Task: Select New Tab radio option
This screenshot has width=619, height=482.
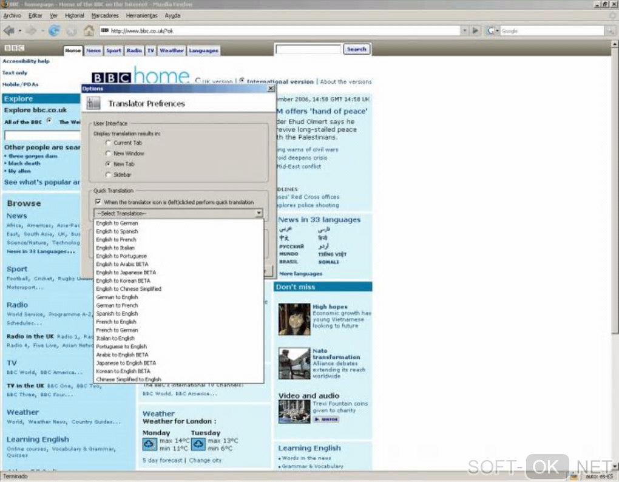Action: pos(108,164)
